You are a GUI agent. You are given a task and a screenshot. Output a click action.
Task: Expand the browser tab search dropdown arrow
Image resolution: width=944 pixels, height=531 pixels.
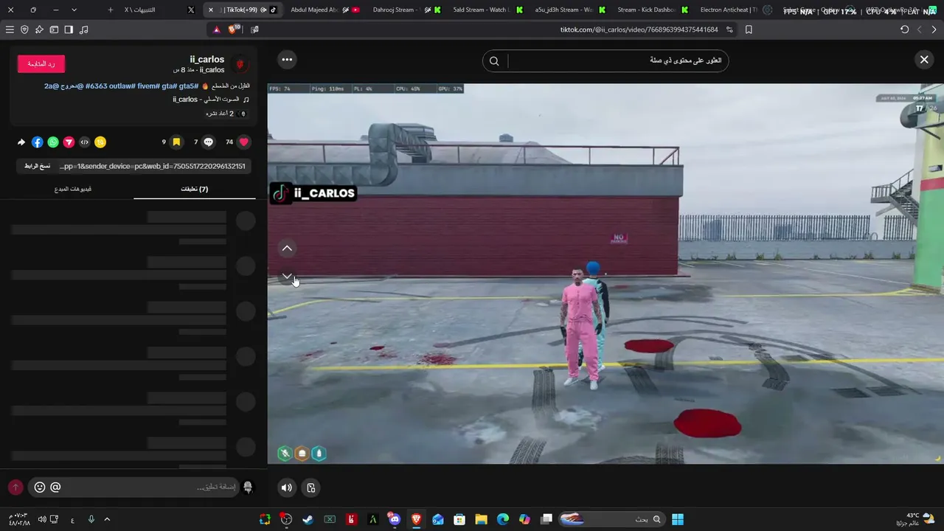[74, 10]
